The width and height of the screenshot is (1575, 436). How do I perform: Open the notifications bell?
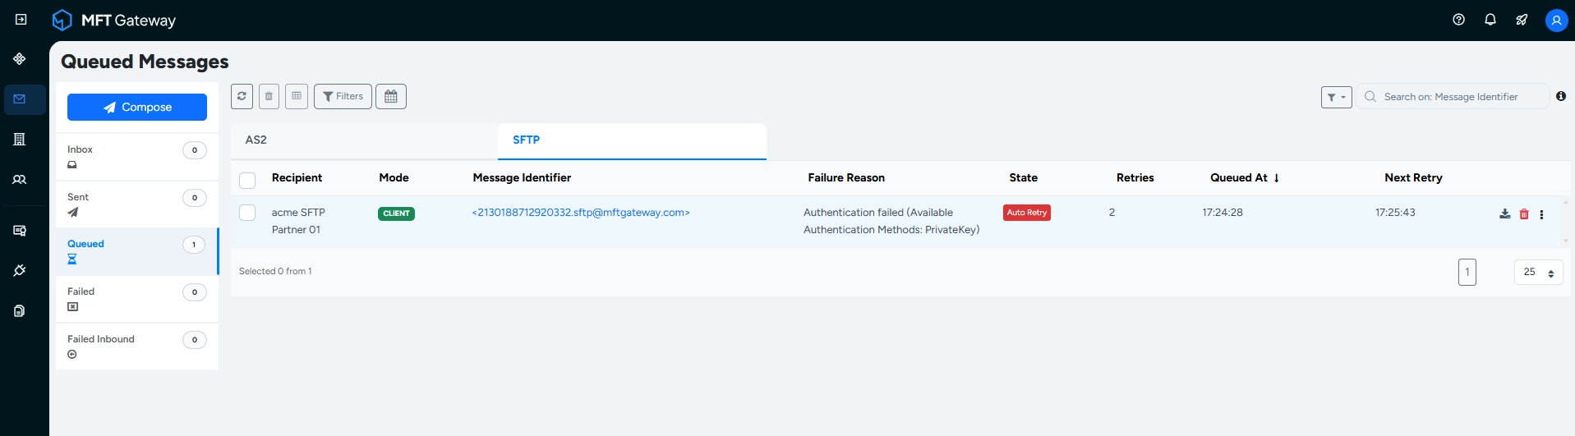pyautogui.click(x=1490, y=20)
